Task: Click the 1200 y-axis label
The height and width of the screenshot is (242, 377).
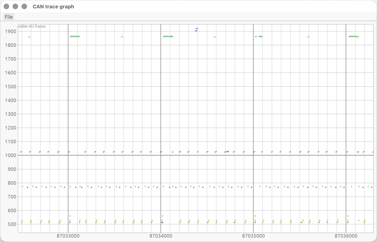Action: pos(11,128)
